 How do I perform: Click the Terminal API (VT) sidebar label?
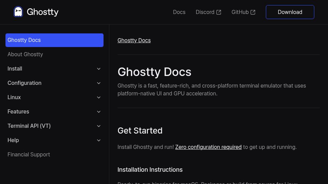tap(29, 126)
